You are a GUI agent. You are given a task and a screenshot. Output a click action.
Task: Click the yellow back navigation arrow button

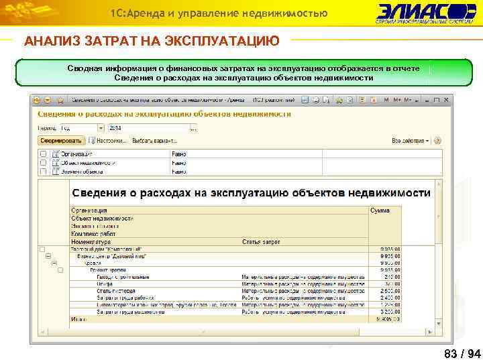pos(48,100)
